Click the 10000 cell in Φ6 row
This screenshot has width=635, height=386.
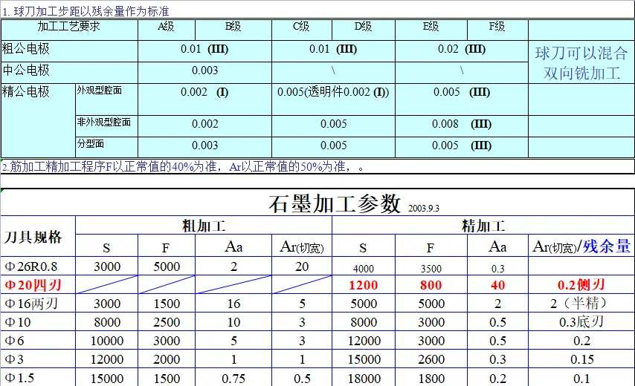[x=107, y=341]
